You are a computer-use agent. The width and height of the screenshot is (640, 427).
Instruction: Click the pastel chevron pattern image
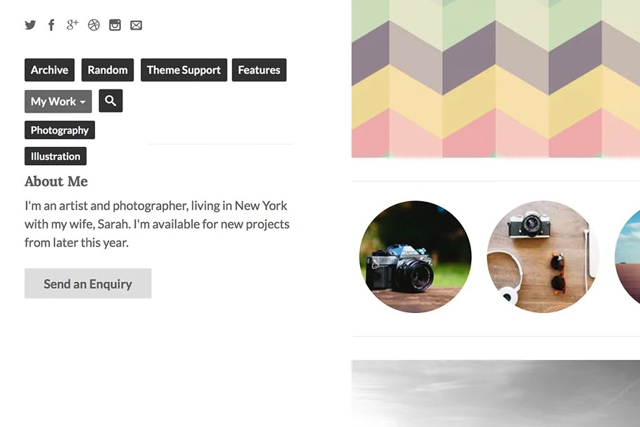tap(496, 77)
